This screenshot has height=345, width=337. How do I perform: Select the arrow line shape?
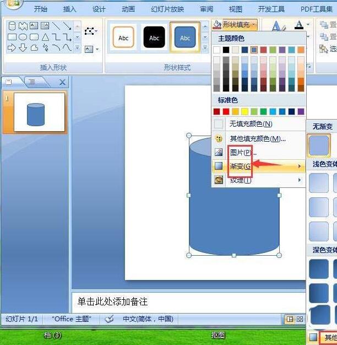click(x=67, y=25)
